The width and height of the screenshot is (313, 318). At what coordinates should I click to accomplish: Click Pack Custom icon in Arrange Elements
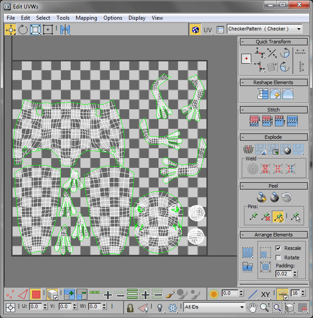[248, 253]
